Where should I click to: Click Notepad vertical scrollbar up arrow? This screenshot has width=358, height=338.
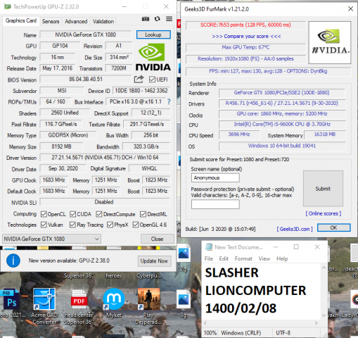pos(324,268)
